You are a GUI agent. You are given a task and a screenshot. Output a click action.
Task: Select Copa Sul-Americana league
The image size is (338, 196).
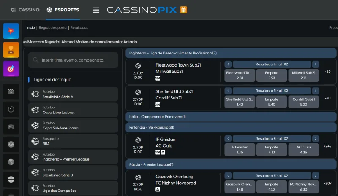73,126
